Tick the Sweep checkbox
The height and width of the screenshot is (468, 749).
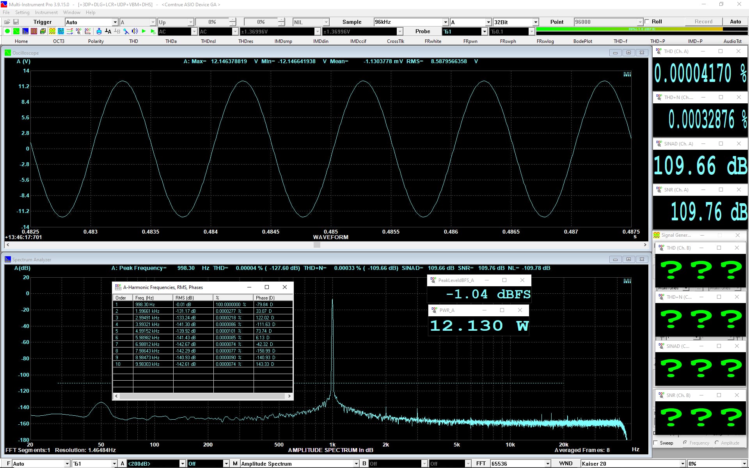pyautogui.click(x=656, y=443)
